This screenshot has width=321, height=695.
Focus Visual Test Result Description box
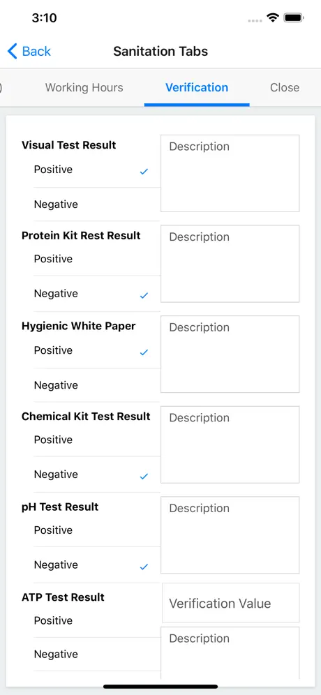tap(230, 173)
